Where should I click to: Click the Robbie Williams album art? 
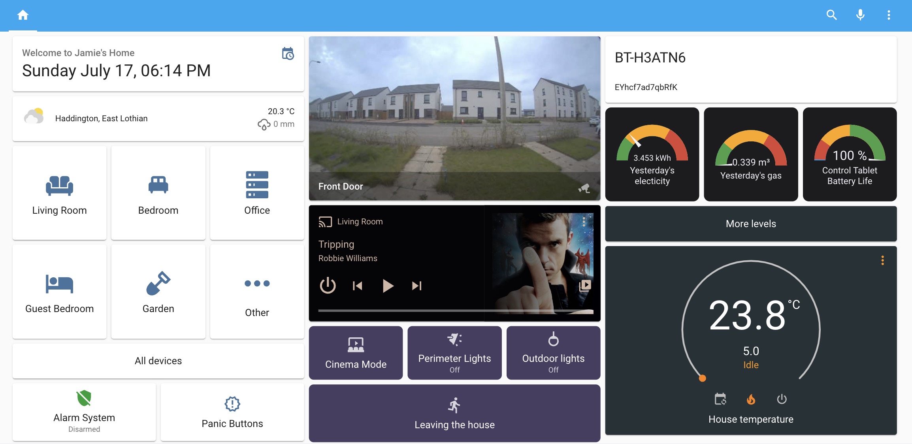542,263
